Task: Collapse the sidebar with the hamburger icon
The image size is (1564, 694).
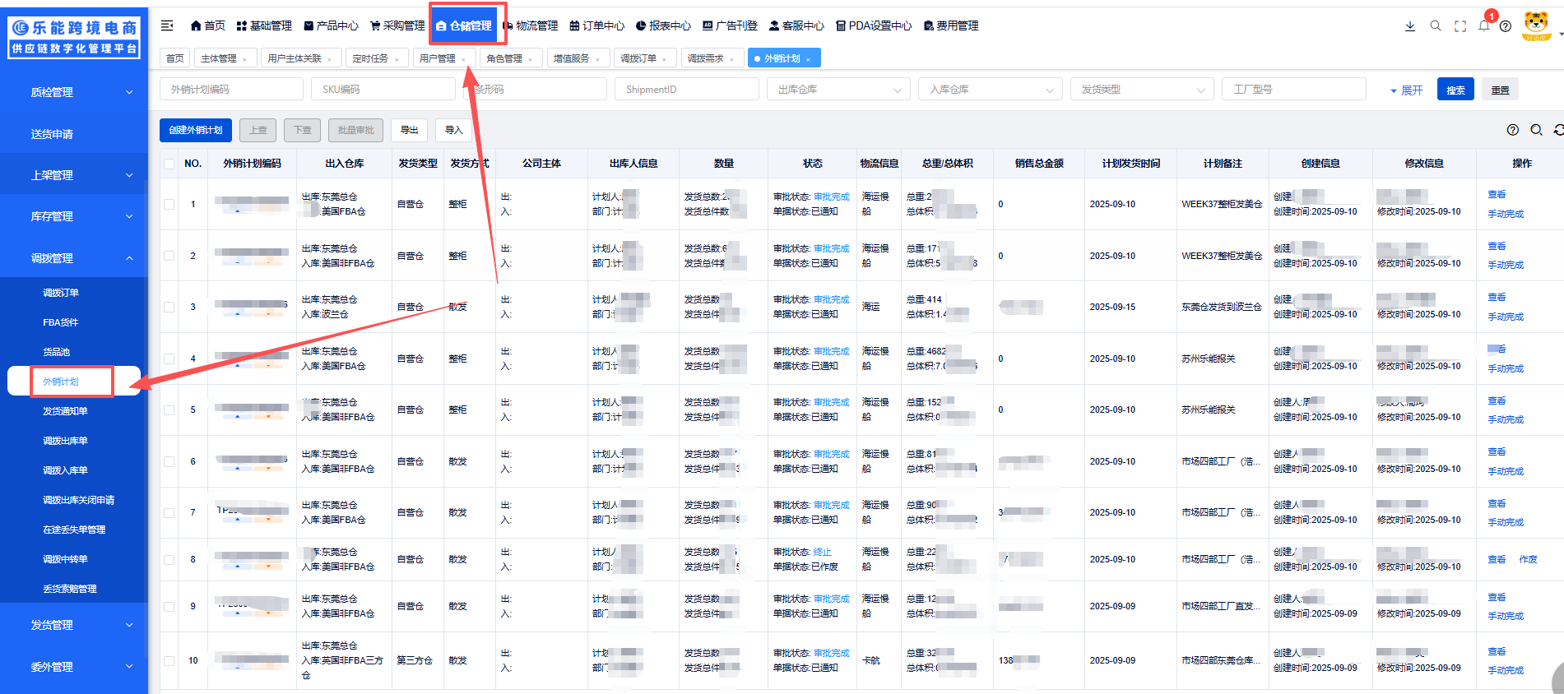Action: 167,25
